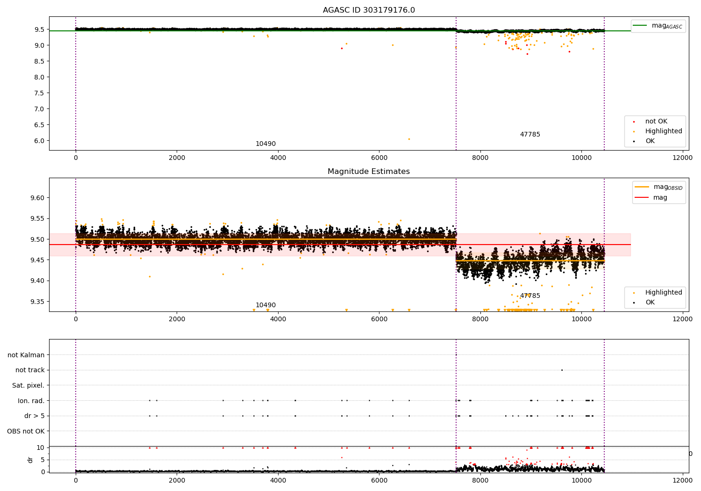Click the "7.0" y-tick of the top plot

[39, 109]
